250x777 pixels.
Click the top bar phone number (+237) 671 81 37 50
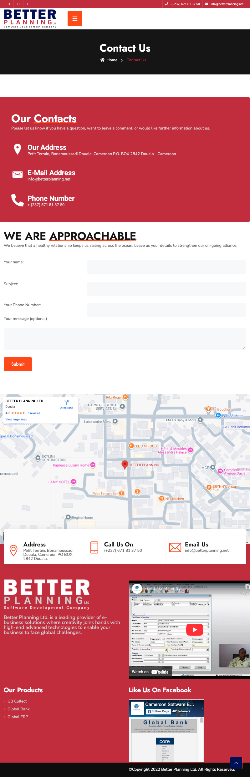tap(186, 4)
